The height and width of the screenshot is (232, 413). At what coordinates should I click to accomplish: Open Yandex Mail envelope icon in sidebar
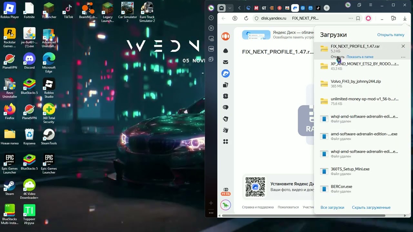pyautogui.click(x=226, y=62)
